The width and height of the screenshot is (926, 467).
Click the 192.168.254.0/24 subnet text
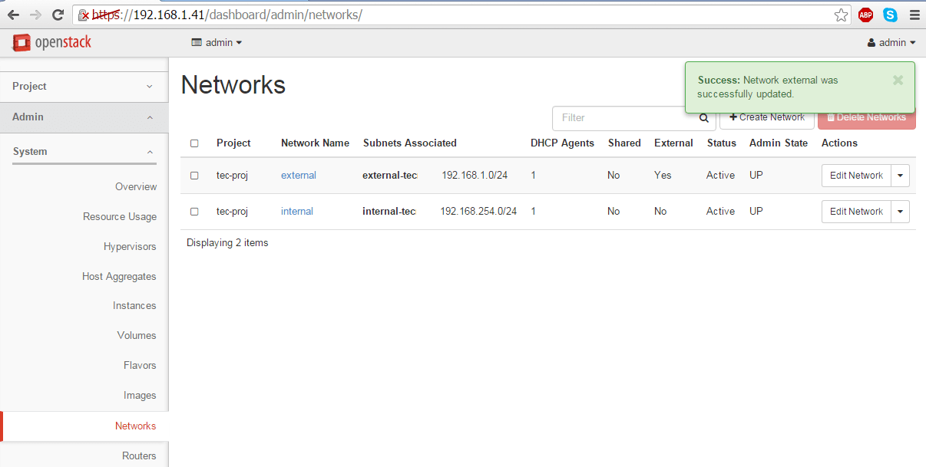[x=478, y=212]
